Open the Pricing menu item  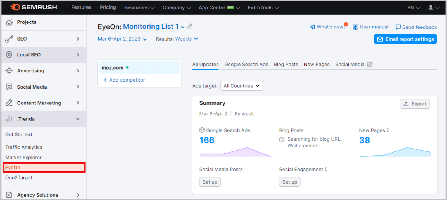coord(108,7)
